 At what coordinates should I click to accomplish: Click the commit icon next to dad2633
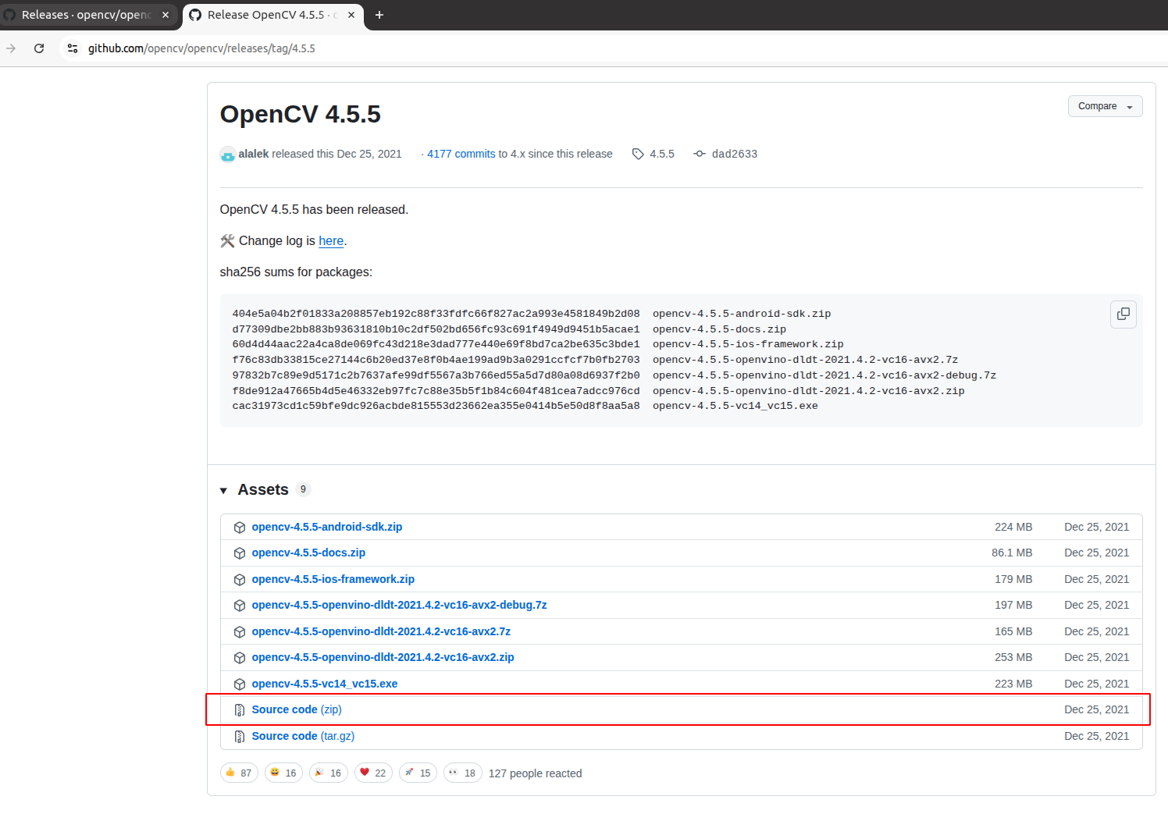pos(700,154)
